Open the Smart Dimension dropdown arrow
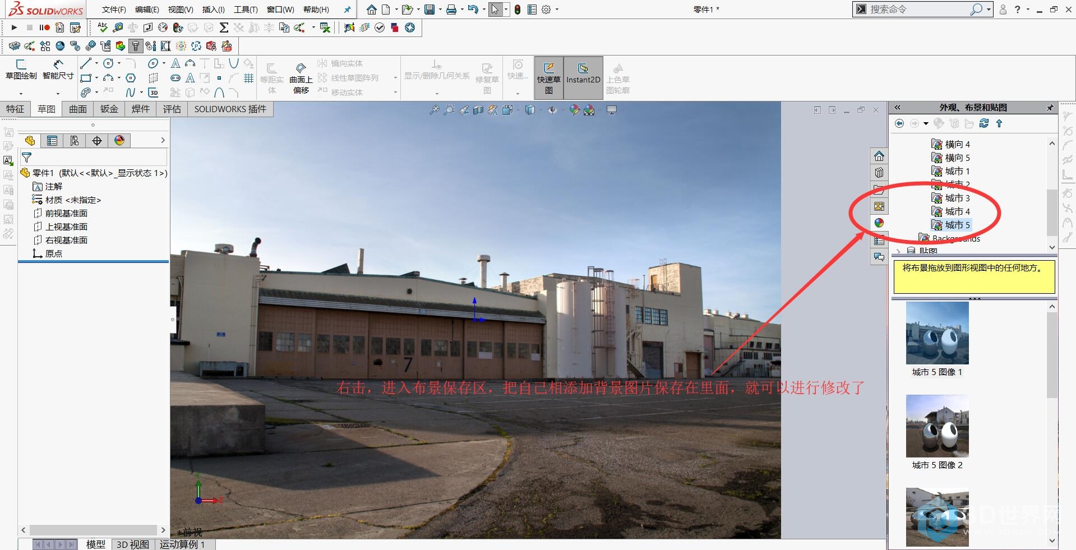This screenshot has width=1076, height=550. click(58, 94)
